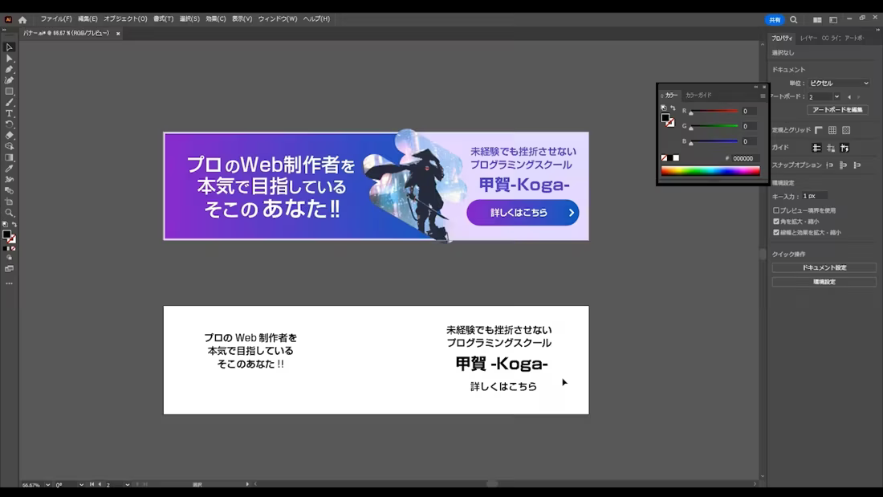This screenshot has height=497, width=883.
Task: Go to previous artboard in Properties panel
Action: point(849,97)
